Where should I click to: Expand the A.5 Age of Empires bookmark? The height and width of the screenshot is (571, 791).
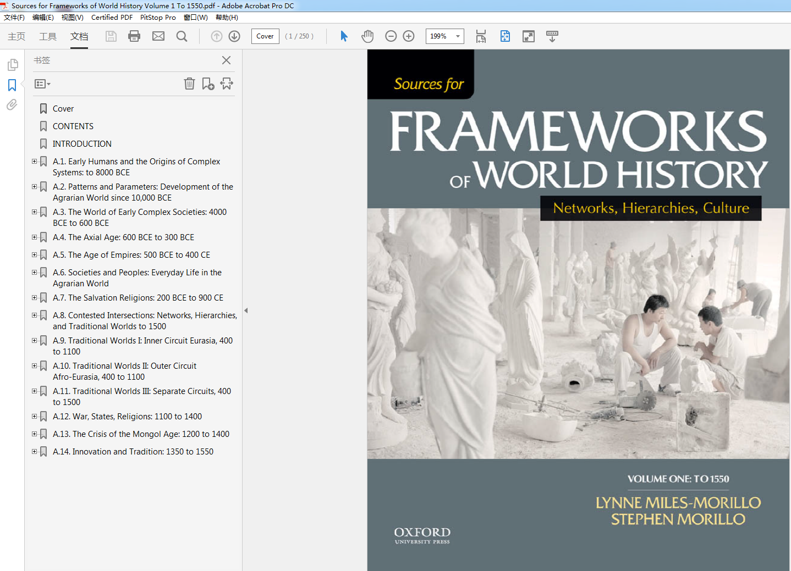(34, 255)
